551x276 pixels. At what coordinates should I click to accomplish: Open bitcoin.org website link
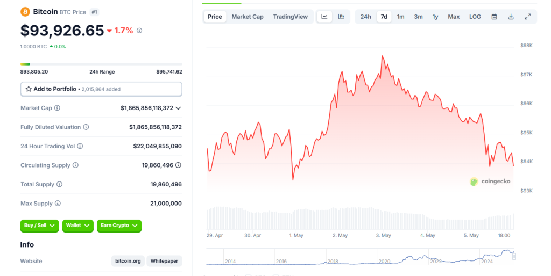[128, 261]
